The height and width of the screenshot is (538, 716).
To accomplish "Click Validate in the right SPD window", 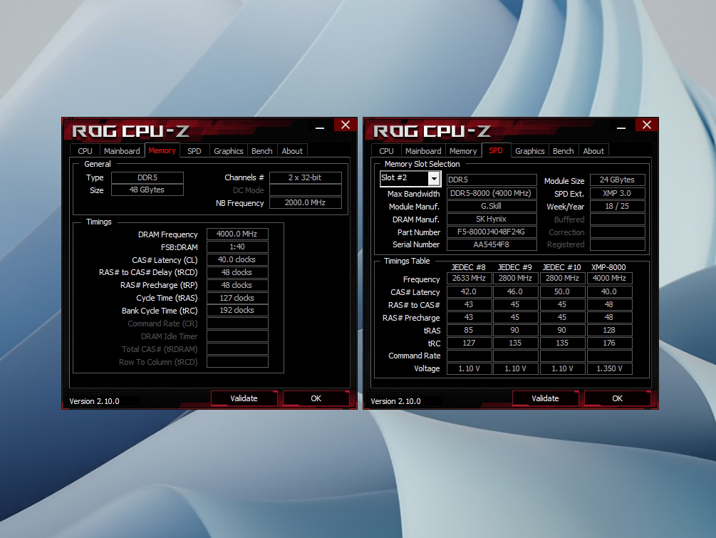I will pyautogui.click(x=545, y=398).
